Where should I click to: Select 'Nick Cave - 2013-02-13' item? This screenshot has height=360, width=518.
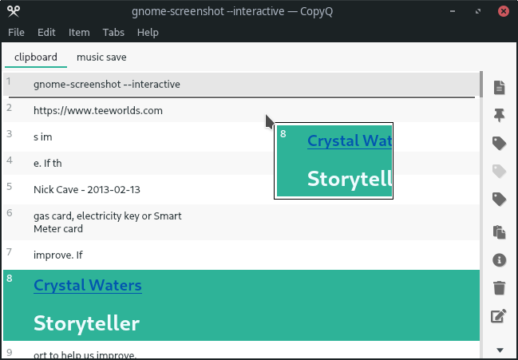pyautogui.click(x=241, y=189)
